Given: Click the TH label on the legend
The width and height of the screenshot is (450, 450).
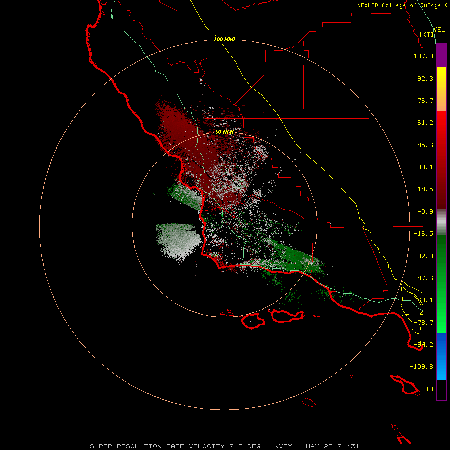Looking at the screenshot, I should (x=429, y=389).
